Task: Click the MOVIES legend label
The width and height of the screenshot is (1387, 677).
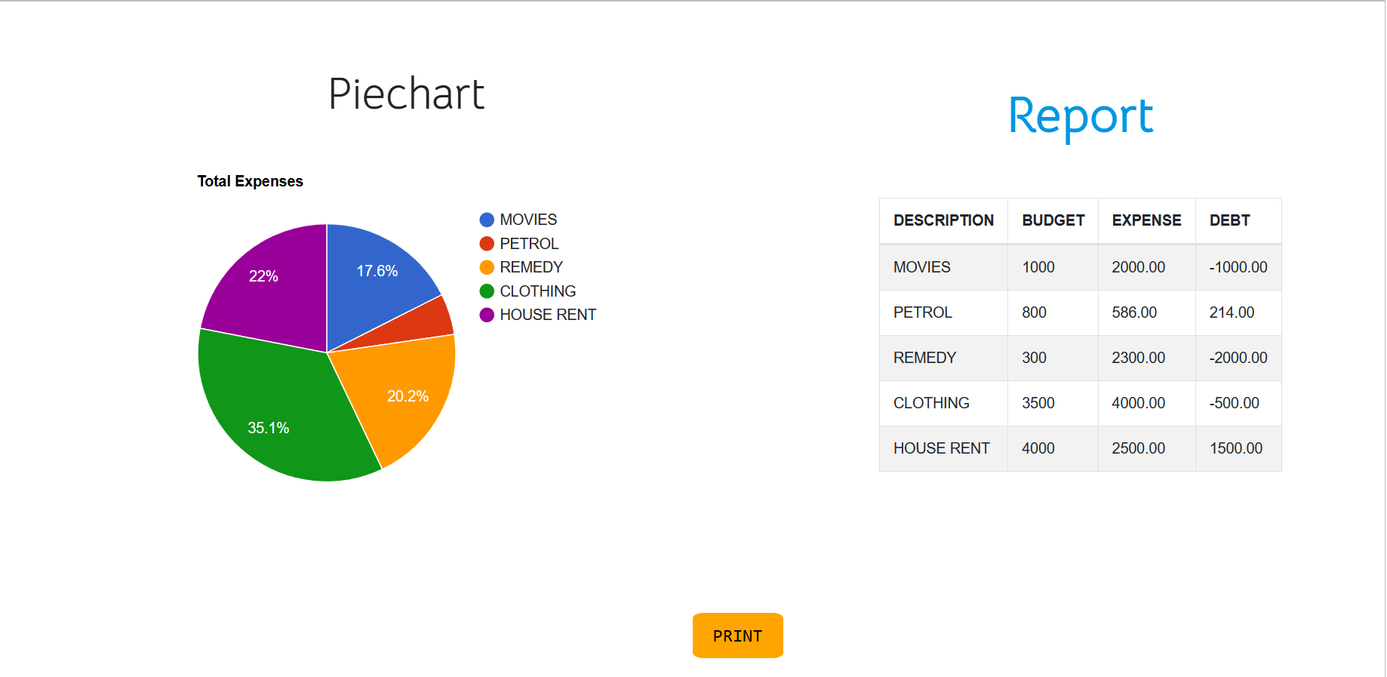Action: (x=528, y=220)
